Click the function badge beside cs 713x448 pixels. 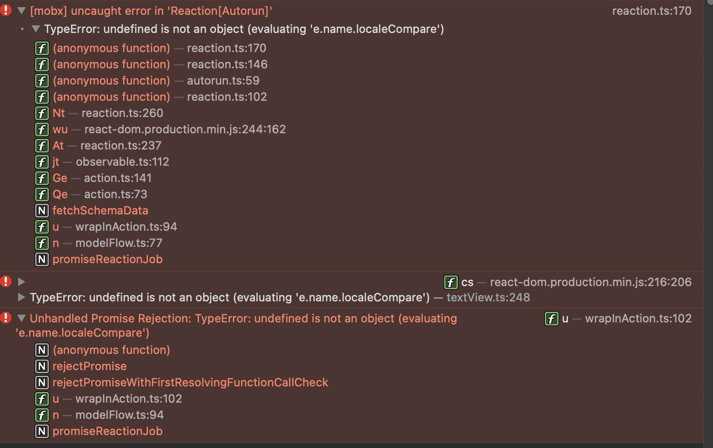click(451, 282)
